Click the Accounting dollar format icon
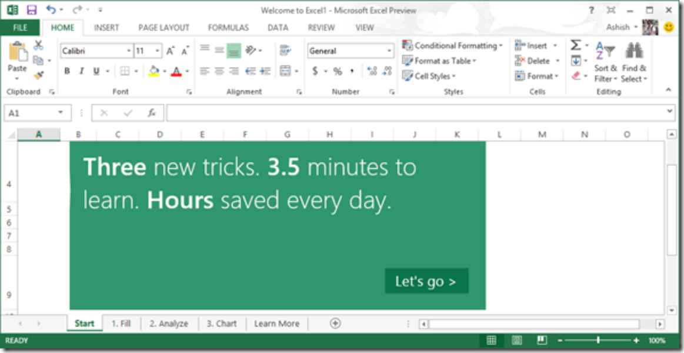The height and width of the screenshot is (353, 684). (315, 71)
